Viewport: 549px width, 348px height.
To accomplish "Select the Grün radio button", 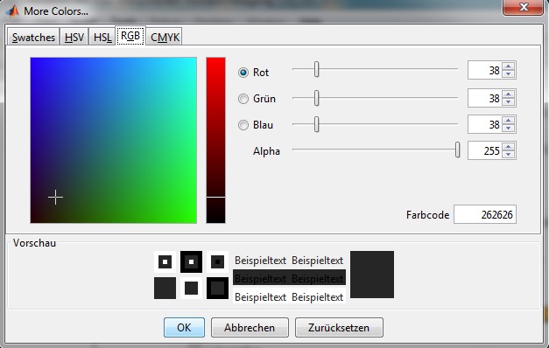I will point(243,99).
